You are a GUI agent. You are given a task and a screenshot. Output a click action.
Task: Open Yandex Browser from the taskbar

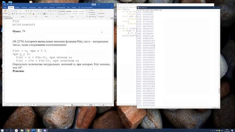point(16,131)
